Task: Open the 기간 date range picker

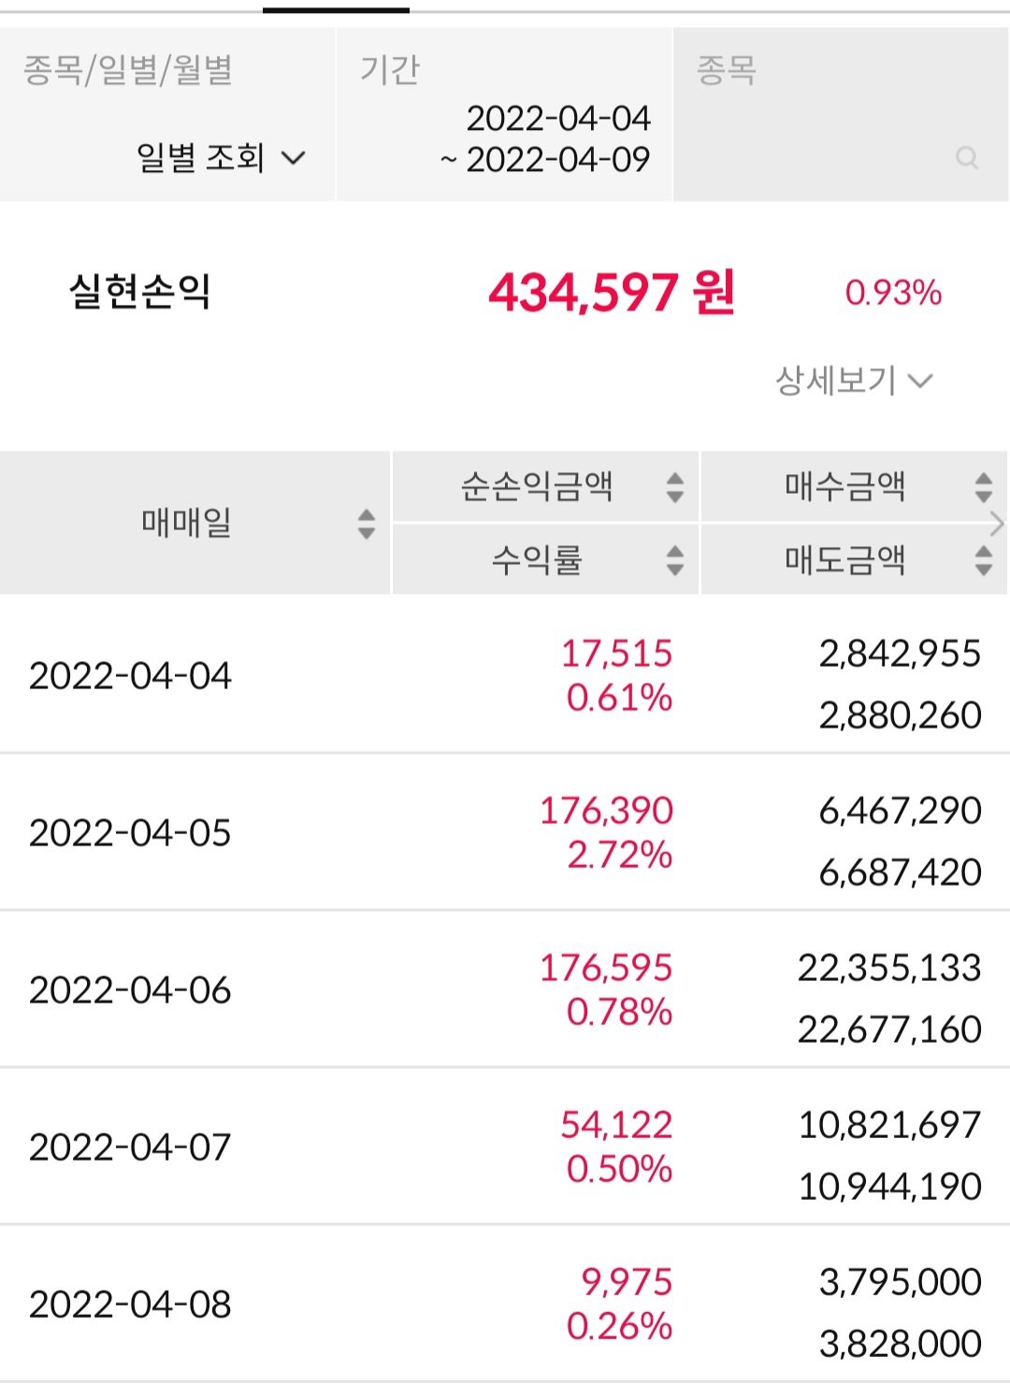Action: [x=504, y=114]
